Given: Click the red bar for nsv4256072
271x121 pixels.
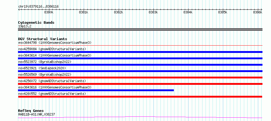Looking at the screenshot, I should (x=140, y=84).
